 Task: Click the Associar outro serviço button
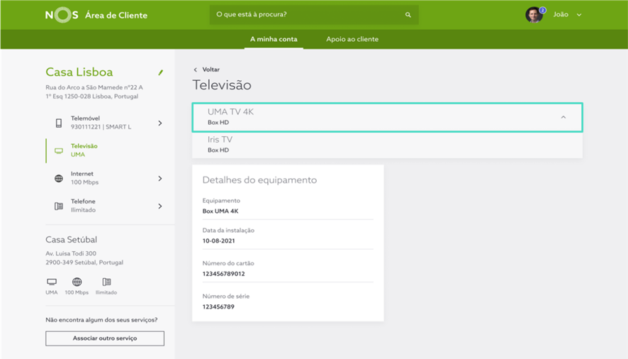105,338
